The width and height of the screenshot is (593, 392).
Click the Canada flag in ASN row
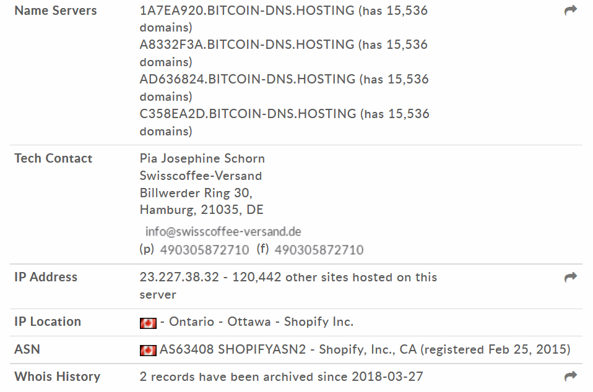[x=148, y=351]
